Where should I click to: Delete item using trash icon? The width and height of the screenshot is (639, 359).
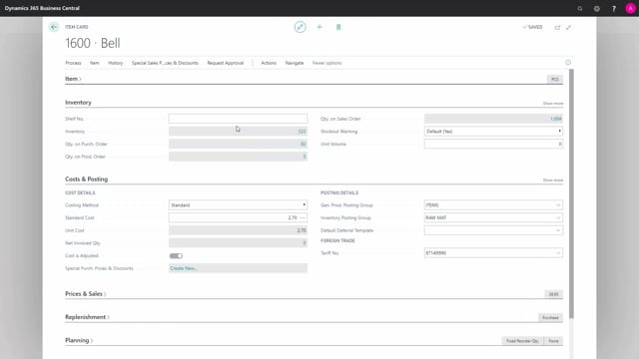tap(338, 27)
